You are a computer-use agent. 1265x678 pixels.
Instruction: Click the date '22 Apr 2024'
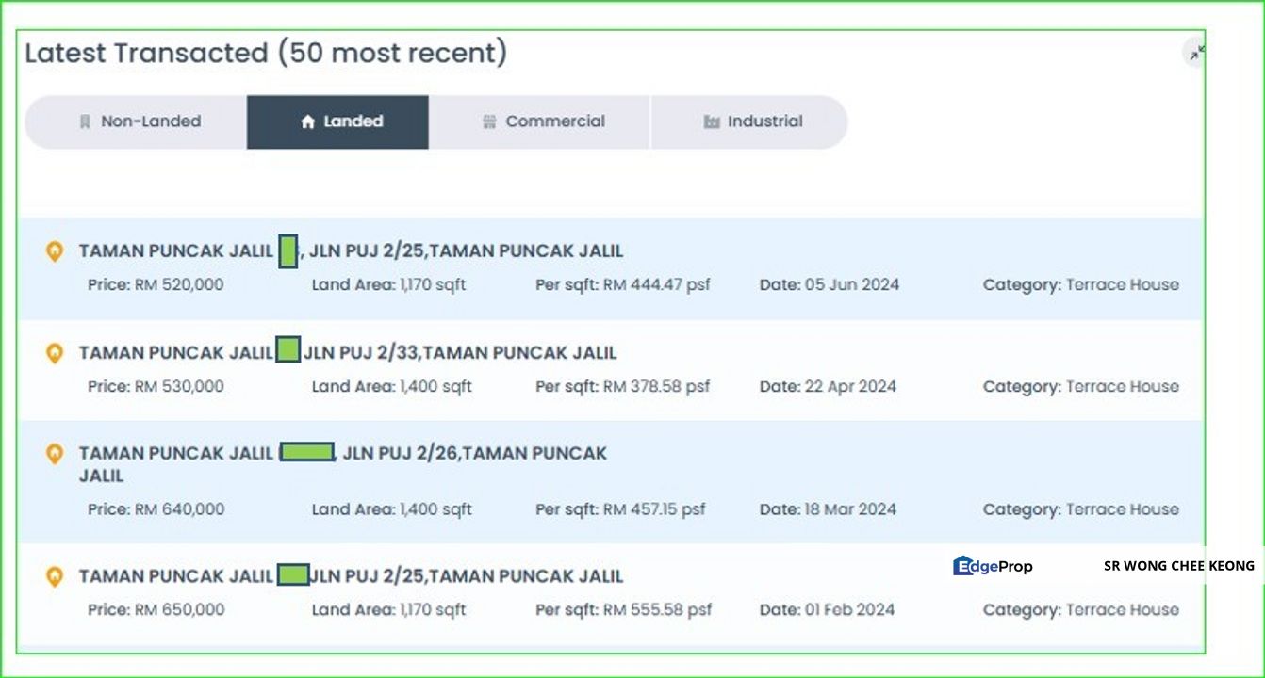pyautogui.click(x=850, y=386)
